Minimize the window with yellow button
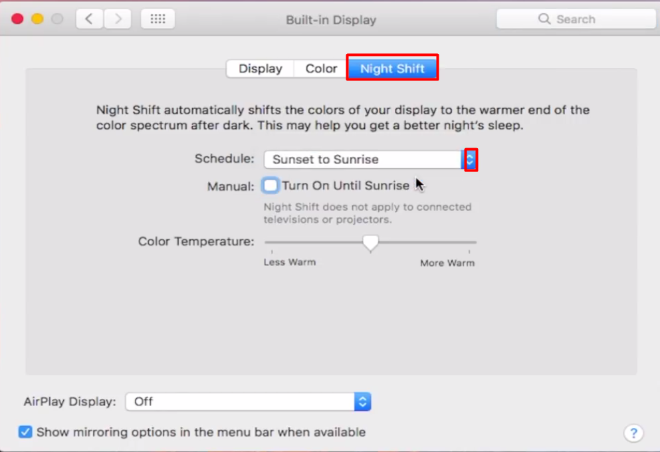The image size is (660, 452). click(37, 19)
